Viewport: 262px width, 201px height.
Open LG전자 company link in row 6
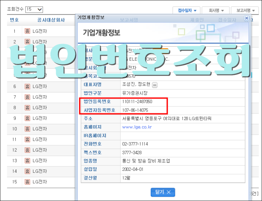[40, 86]
